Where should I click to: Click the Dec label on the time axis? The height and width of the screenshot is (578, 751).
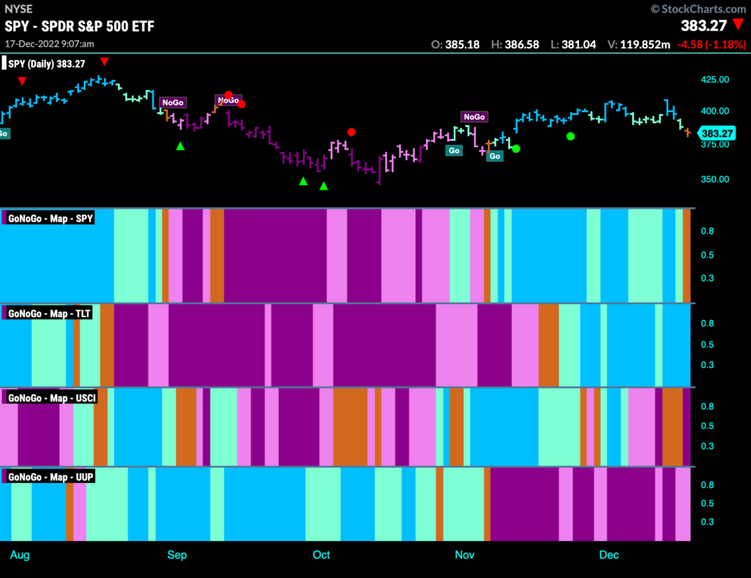[x=609, y=555]
